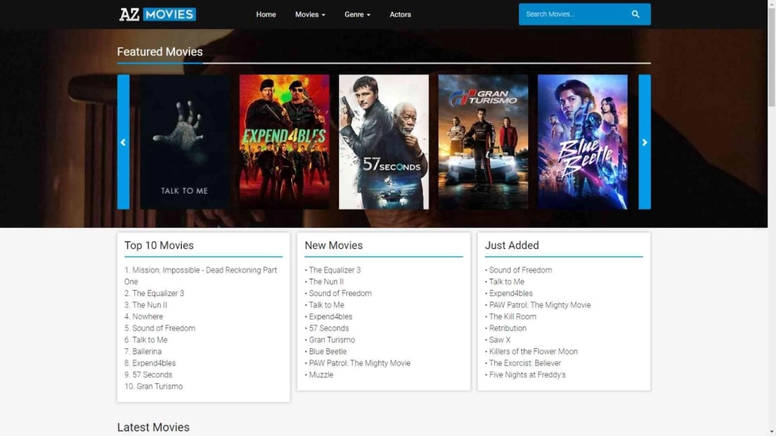Go to the Home page
This screenshot has width=776, height=436.
tap(266, 14)
